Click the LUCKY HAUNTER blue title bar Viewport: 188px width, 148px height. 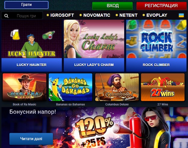(32, 65)
